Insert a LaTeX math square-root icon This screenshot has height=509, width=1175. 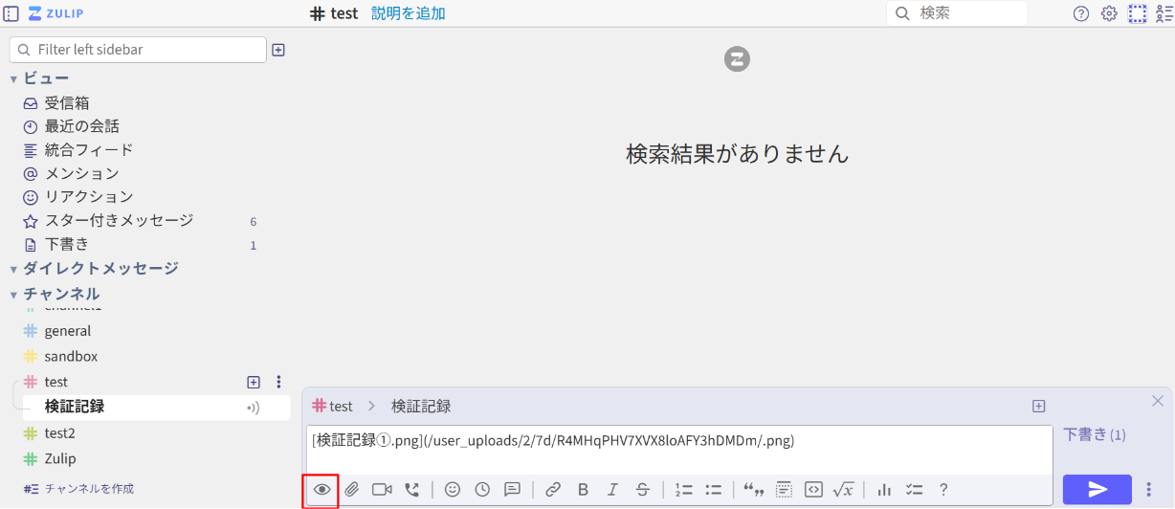843,490
